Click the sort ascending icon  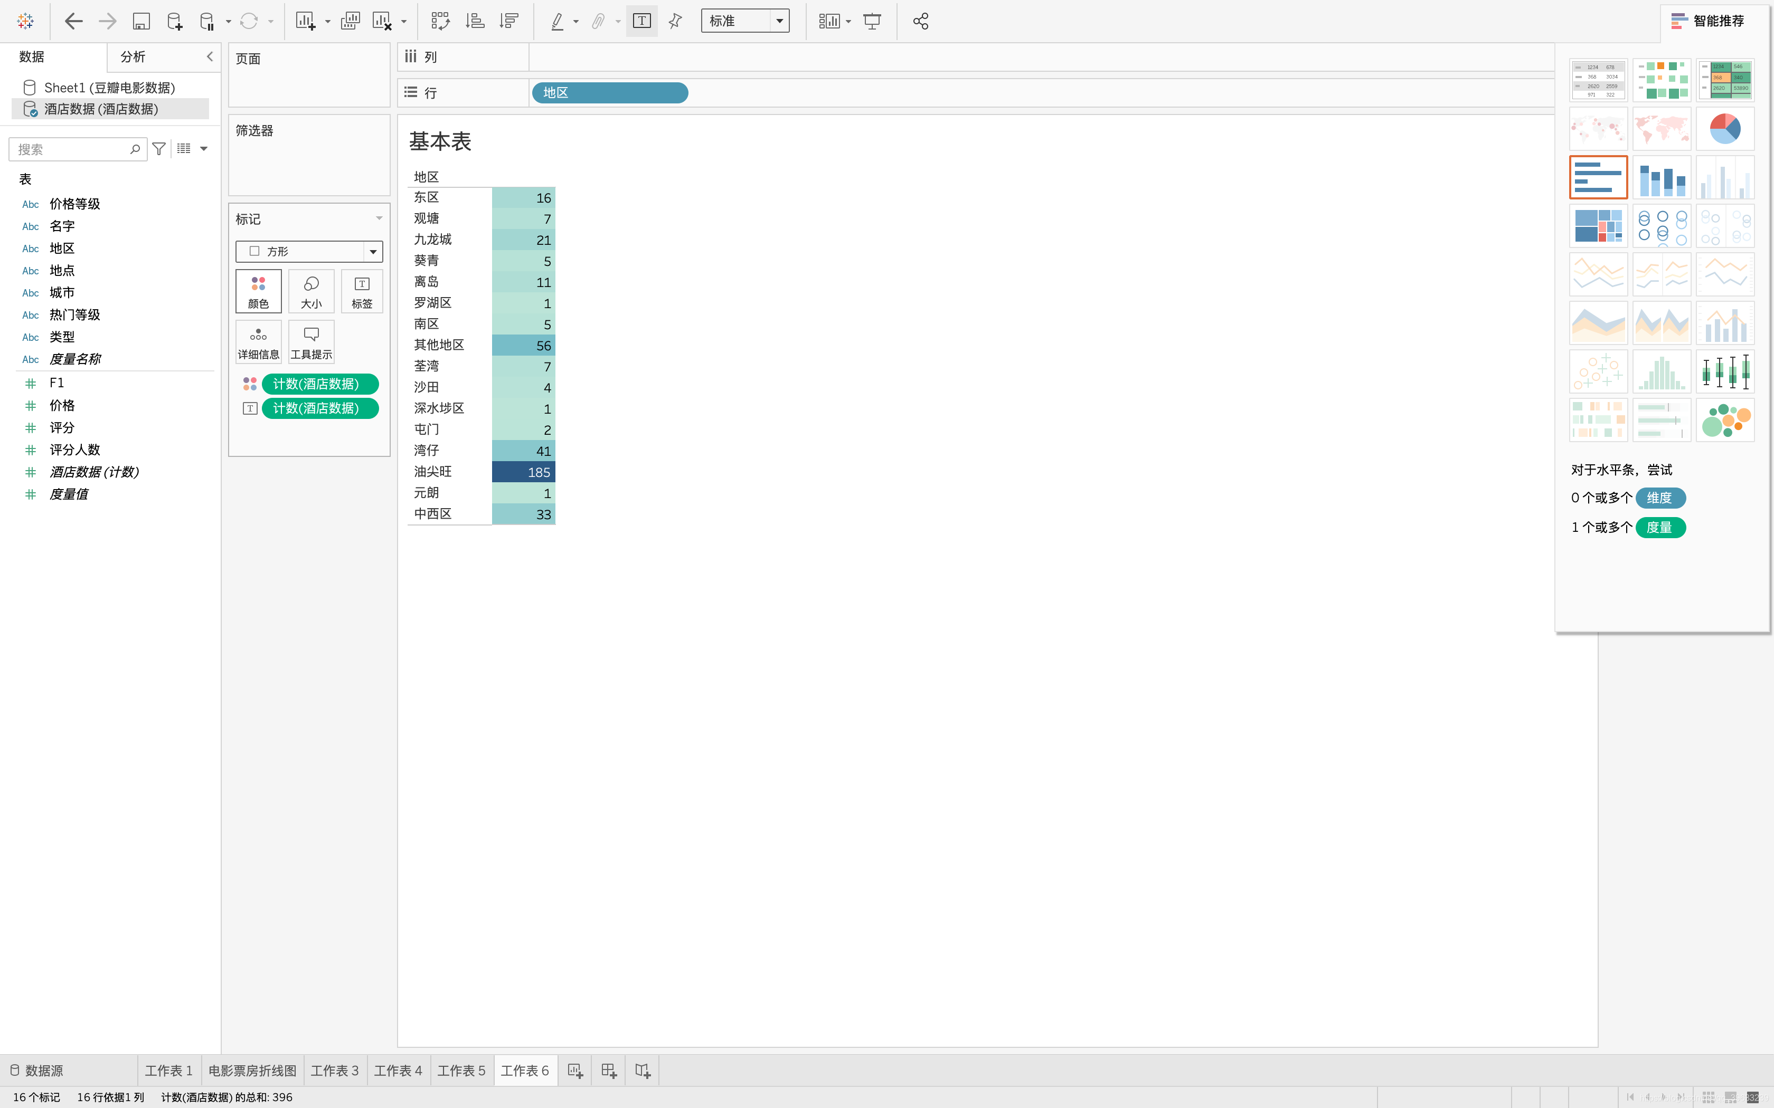click(x=474, y=21)
